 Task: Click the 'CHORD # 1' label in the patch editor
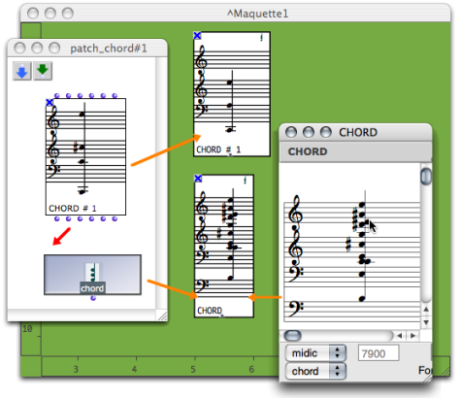tap(73, 209)
